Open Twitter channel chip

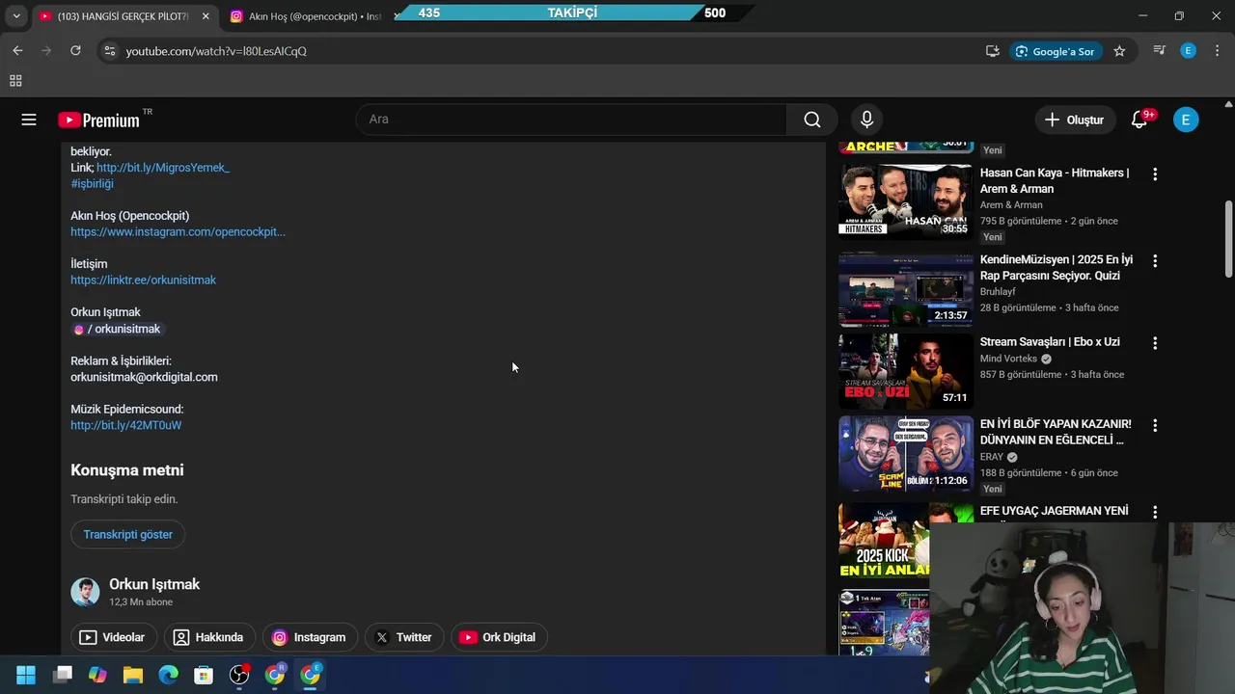(404, 637)
